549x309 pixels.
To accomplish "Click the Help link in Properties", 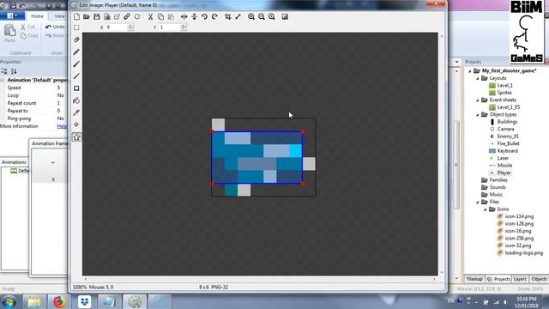I will pos(62,126).
